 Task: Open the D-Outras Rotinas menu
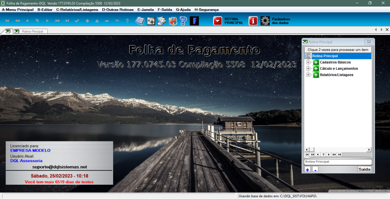click(x=117, y=9)
